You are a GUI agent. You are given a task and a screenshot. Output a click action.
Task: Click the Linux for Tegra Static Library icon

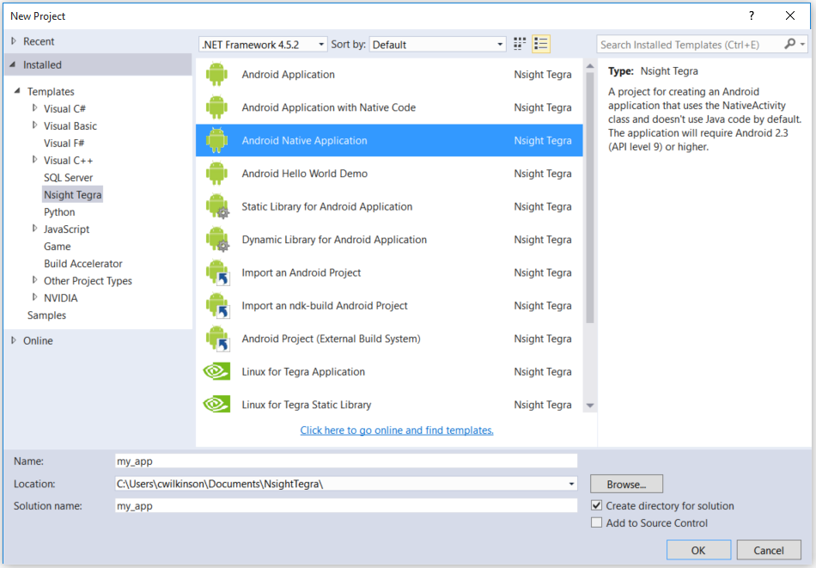216,405
